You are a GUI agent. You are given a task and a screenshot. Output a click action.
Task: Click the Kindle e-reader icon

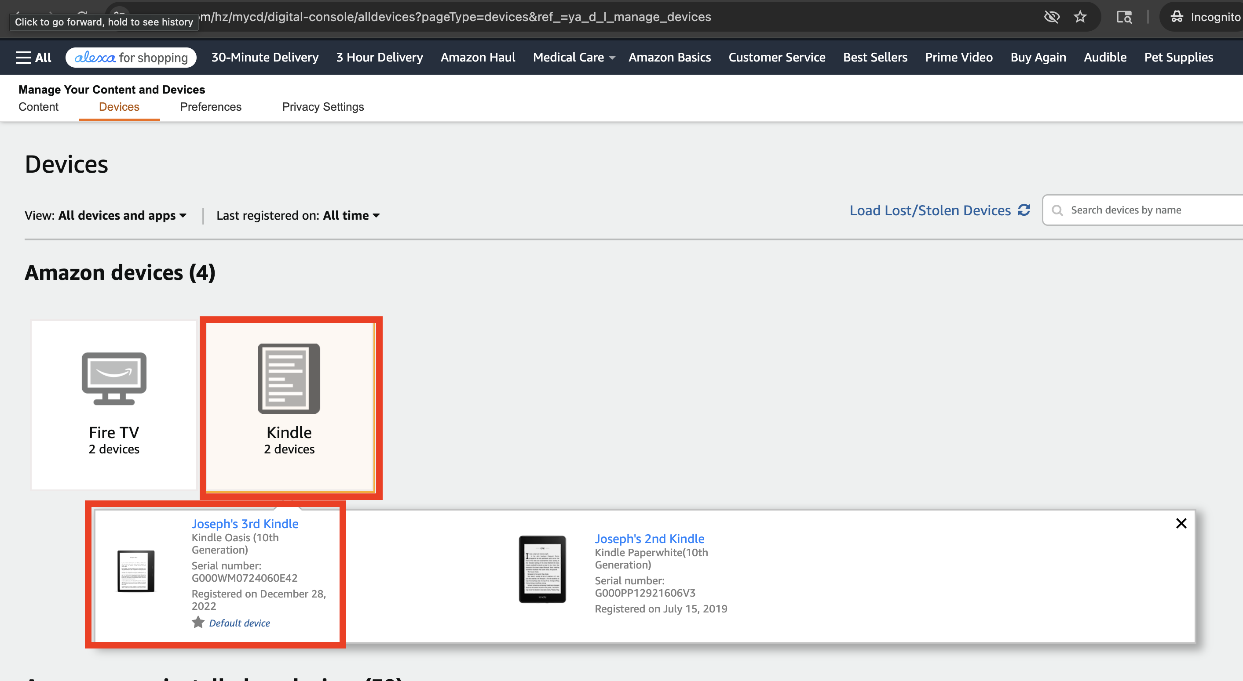(x=289, y=378)
